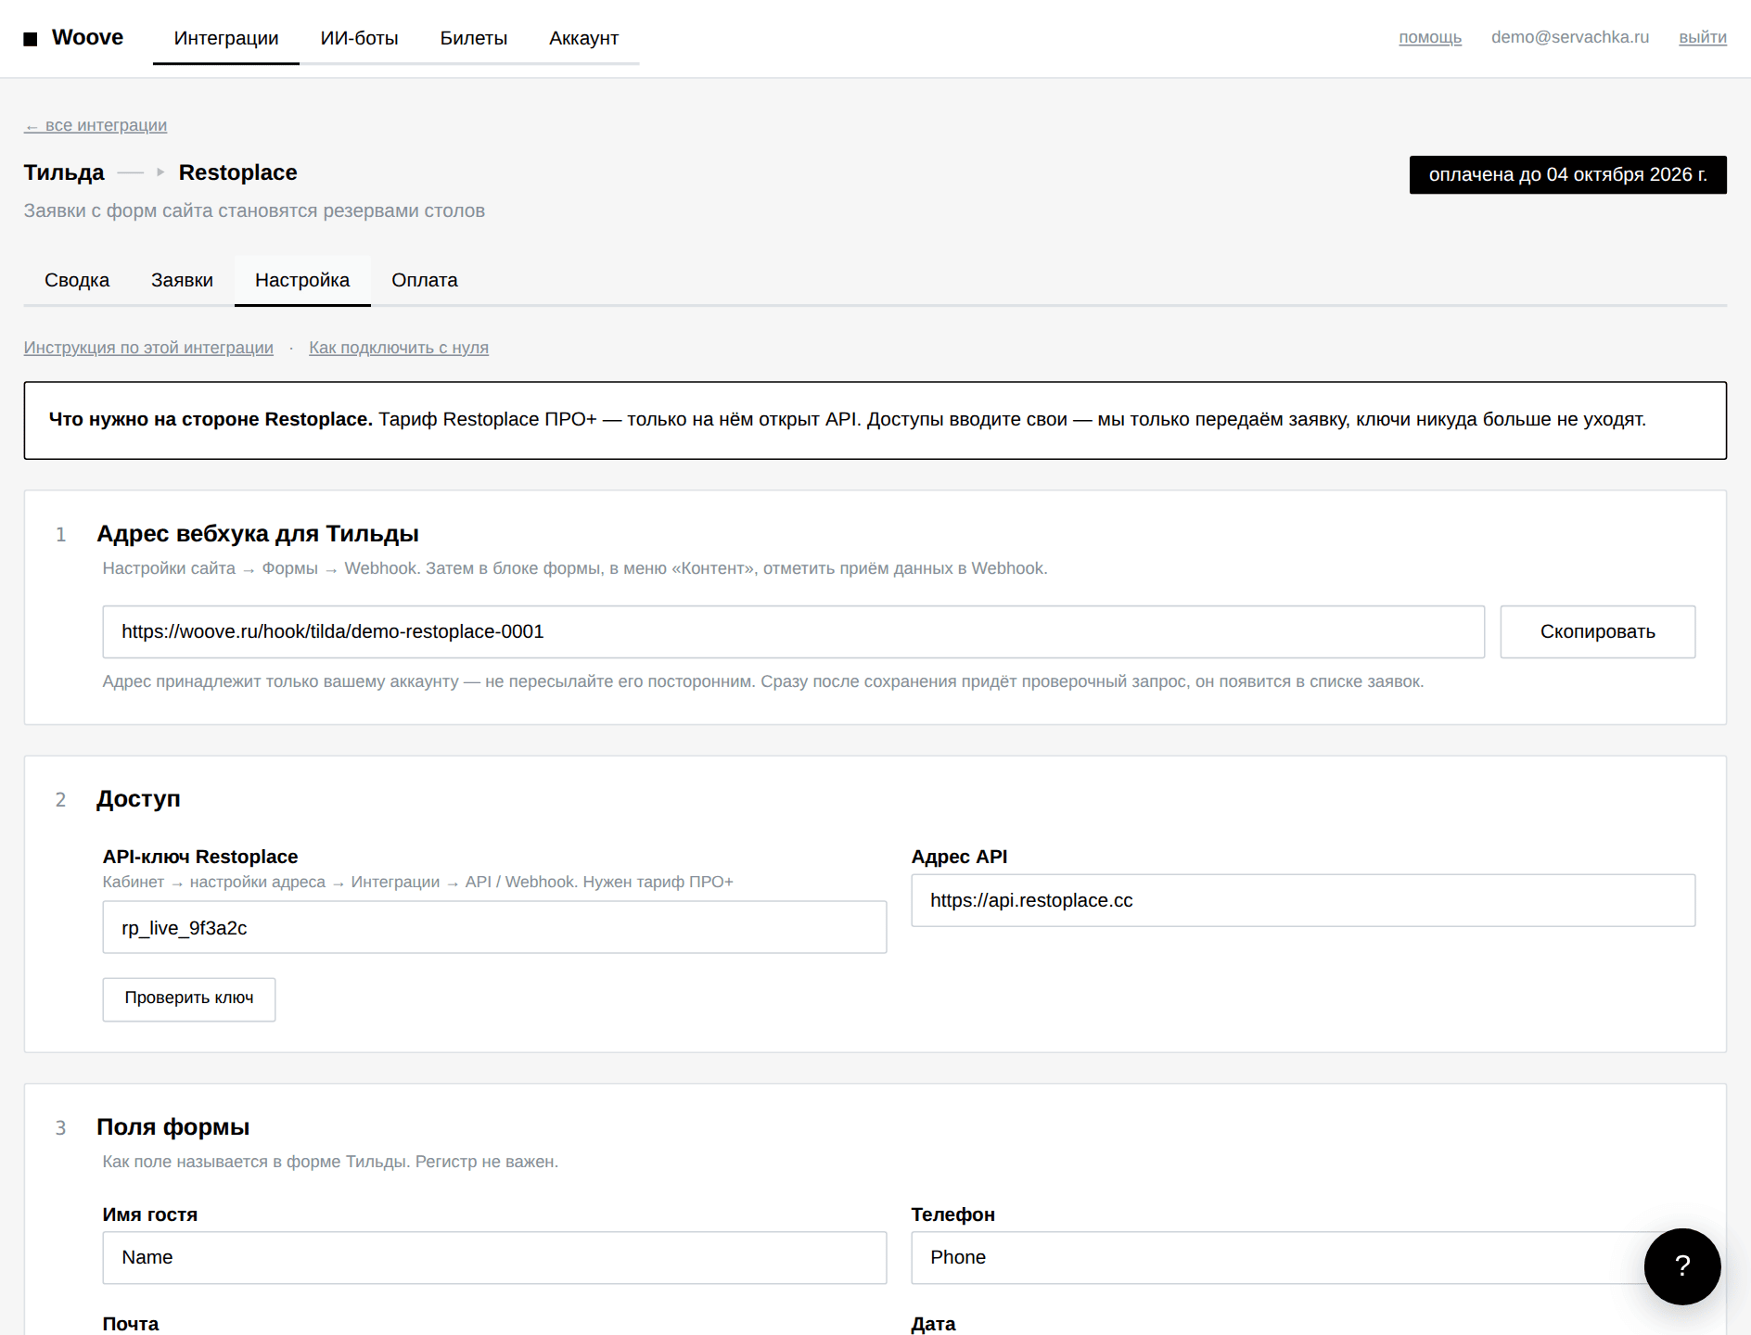Focus the Телефон field containing Phone
The width and height of the screenshot is (1751, 1335).
point(1303,1258)
